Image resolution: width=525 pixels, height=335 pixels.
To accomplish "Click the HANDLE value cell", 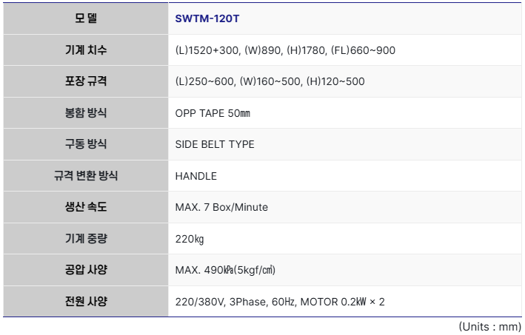I will (196, 176).
